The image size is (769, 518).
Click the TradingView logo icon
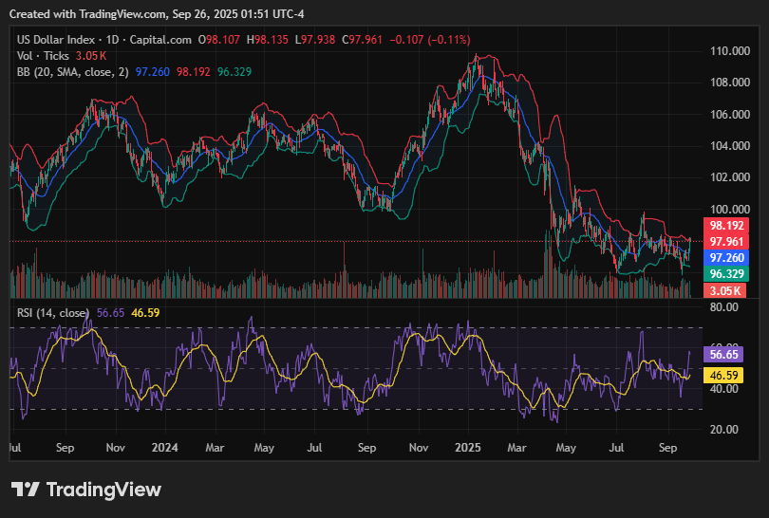pyautogui.click(x=25, y=490)
